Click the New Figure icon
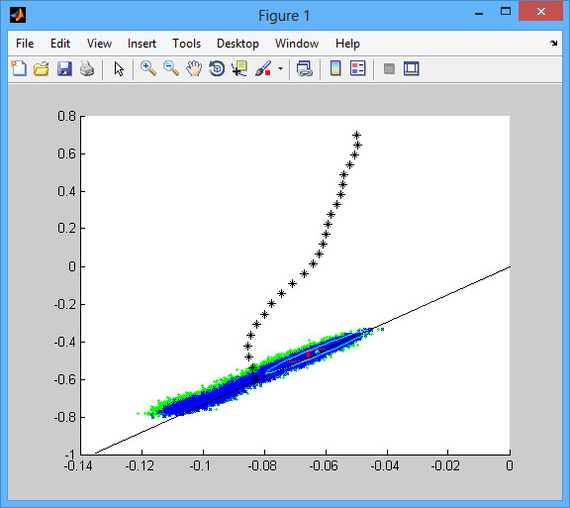This screenshot has height=508, width=570. [19, 68]
